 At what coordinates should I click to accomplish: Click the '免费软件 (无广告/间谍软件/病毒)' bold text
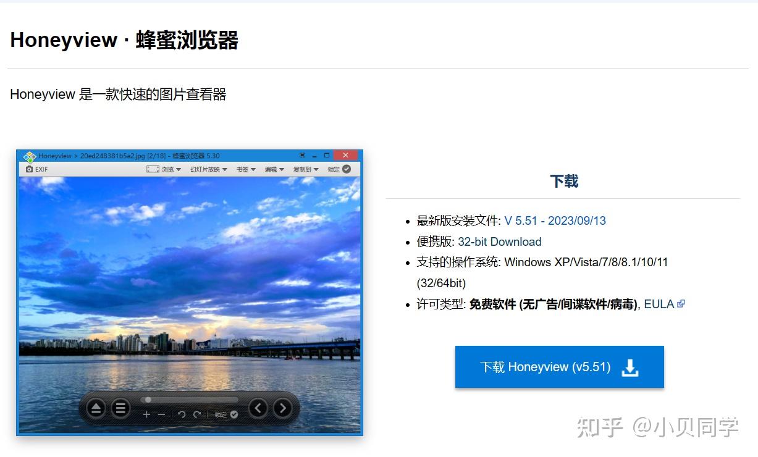point(554,304)
